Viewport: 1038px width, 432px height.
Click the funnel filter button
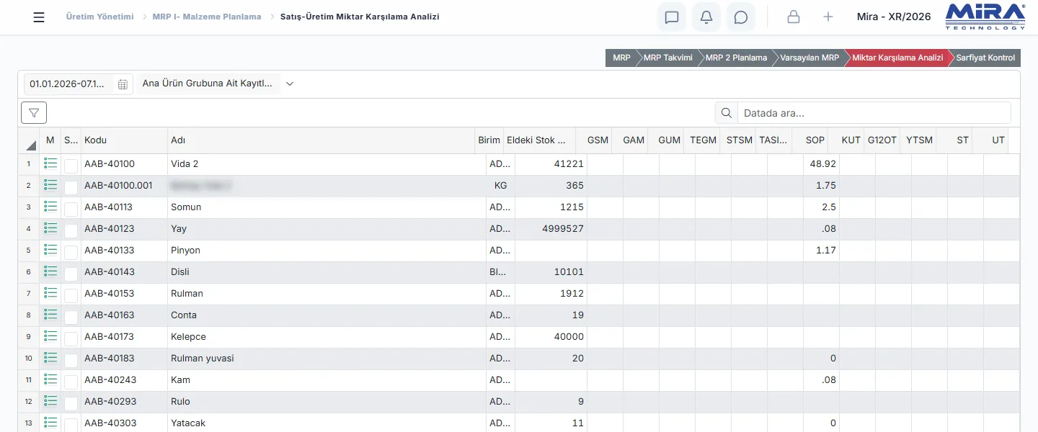[34, 113]
